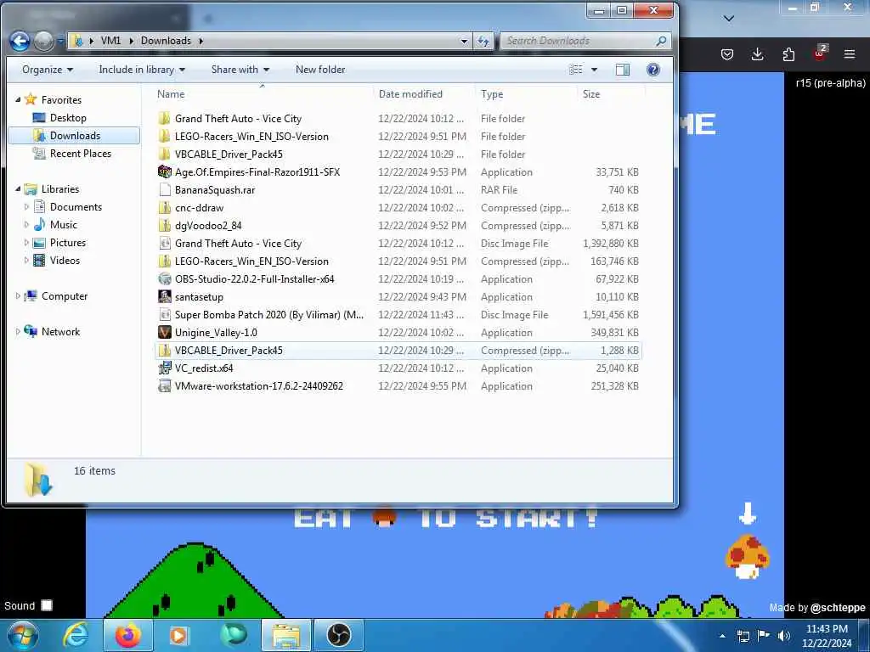Expand the Computer tree node
The image size is (870, 652).
(18, 296)
